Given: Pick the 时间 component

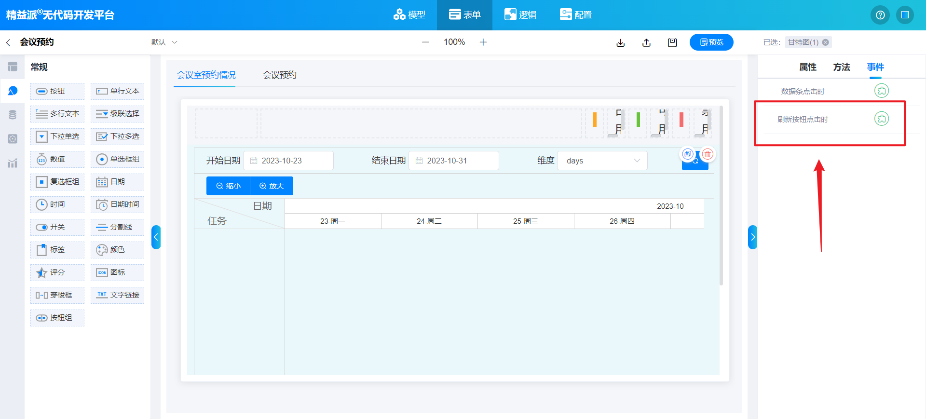Looking at the screenshot, I should (57, 204).
